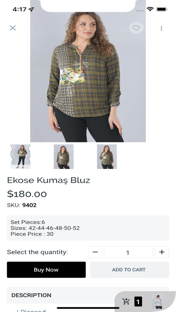
Task: Tap the location arrow beside the time
Action: point(31,9)
